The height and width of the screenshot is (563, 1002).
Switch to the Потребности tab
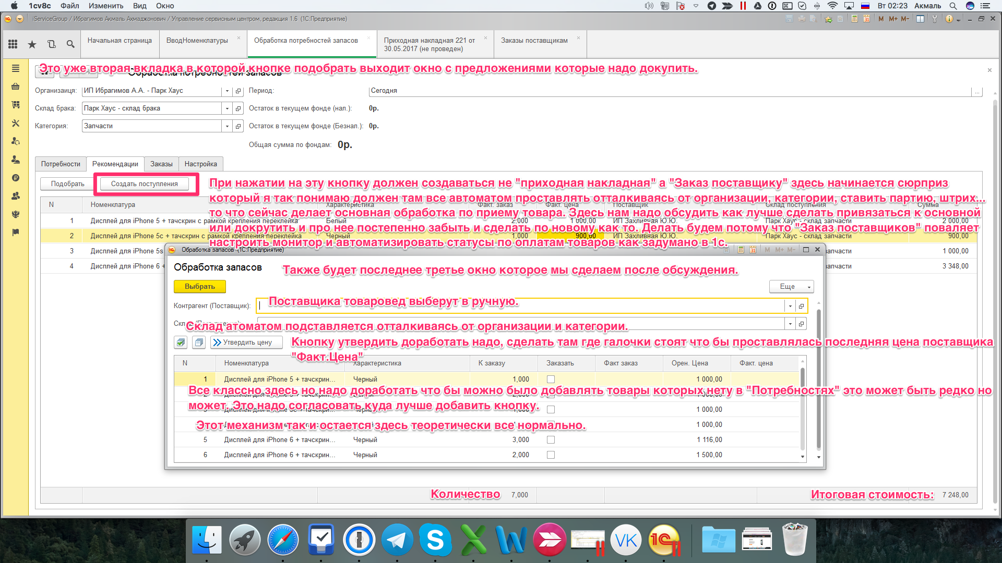(x=61, y=164)
